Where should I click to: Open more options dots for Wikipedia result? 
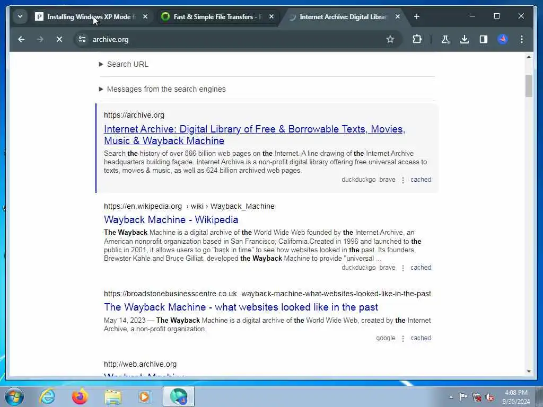click(403, 268)
